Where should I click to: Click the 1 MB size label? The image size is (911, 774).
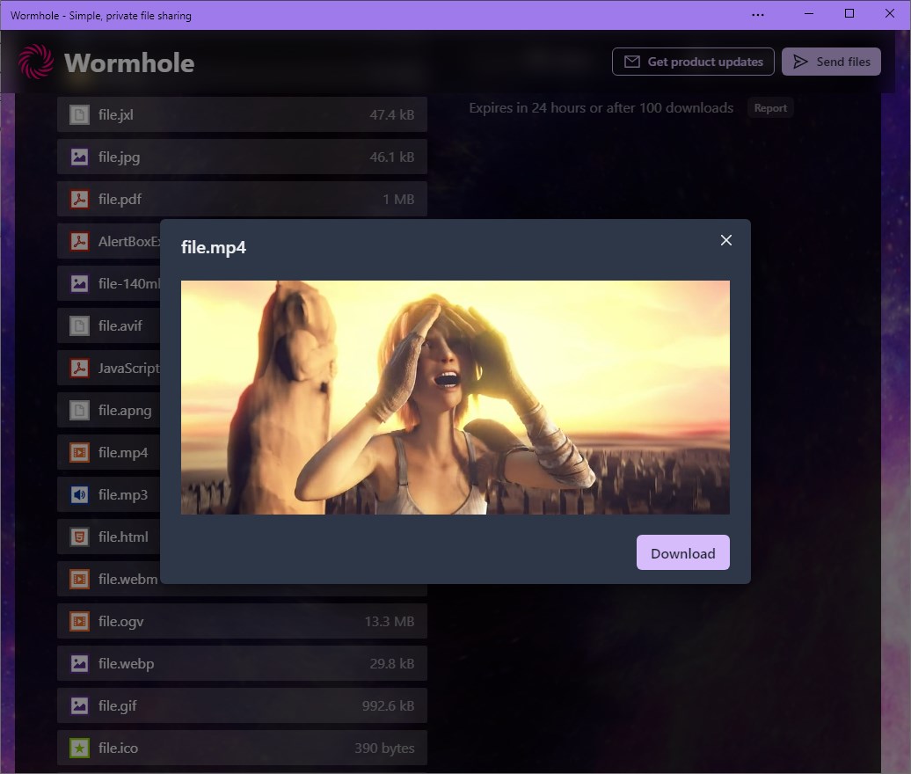point(398,200)
